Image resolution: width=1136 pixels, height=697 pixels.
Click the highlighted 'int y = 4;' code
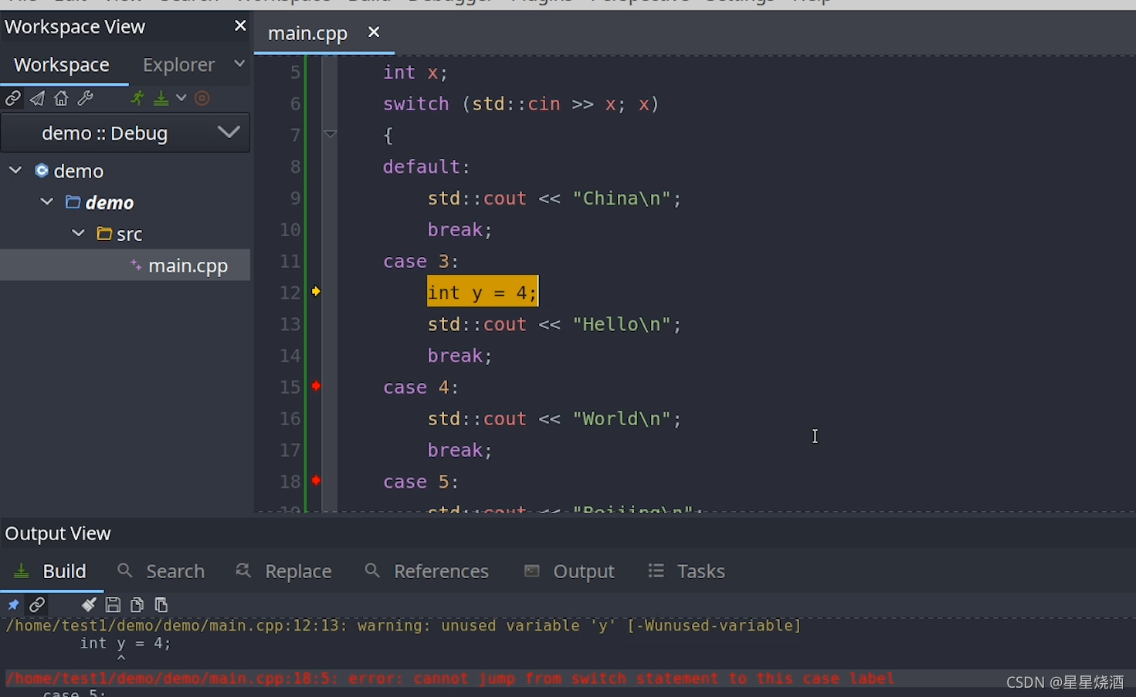click(483, 293)
